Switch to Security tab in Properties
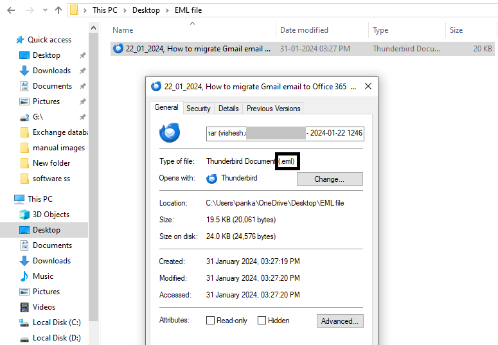The height and width of the screenshot is (345, 498). click(198, 109)
